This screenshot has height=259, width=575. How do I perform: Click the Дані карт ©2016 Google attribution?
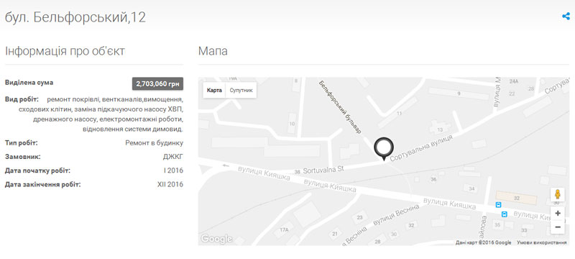coord(483,242)
